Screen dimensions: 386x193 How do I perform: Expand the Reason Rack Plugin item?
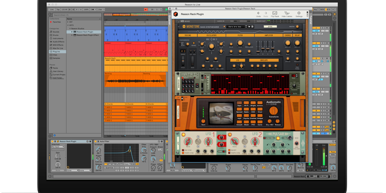point(72,32)
